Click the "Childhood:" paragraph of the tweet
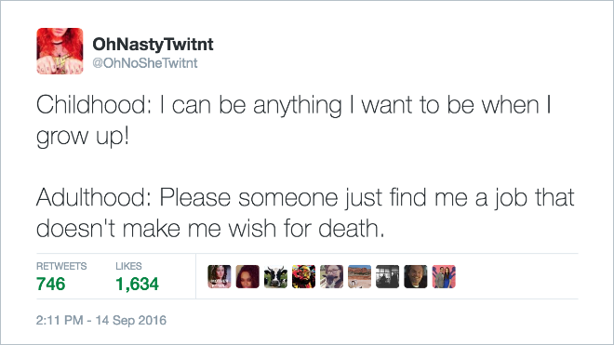The image size is (614, 345). click(294, 121)
